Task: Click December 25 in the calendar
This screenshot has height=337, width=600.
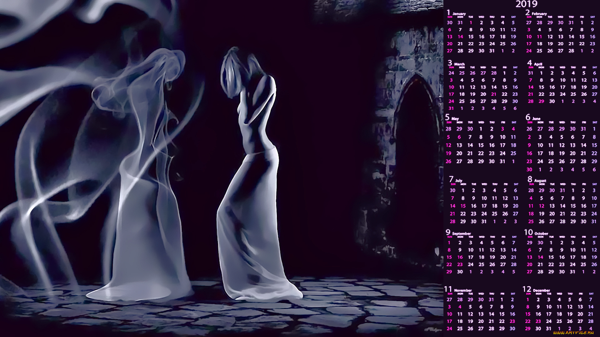Action: tap(559, 321)
